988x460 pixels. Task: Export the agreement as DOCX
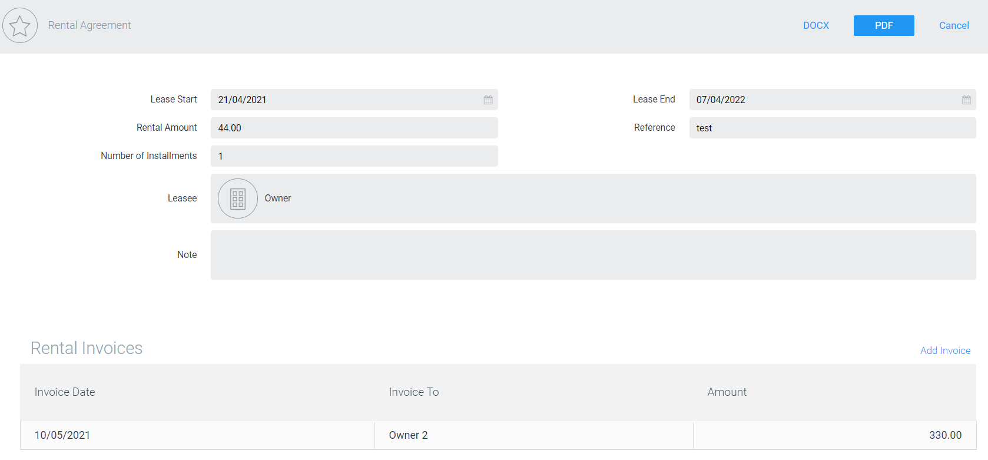tap(815, 25)
